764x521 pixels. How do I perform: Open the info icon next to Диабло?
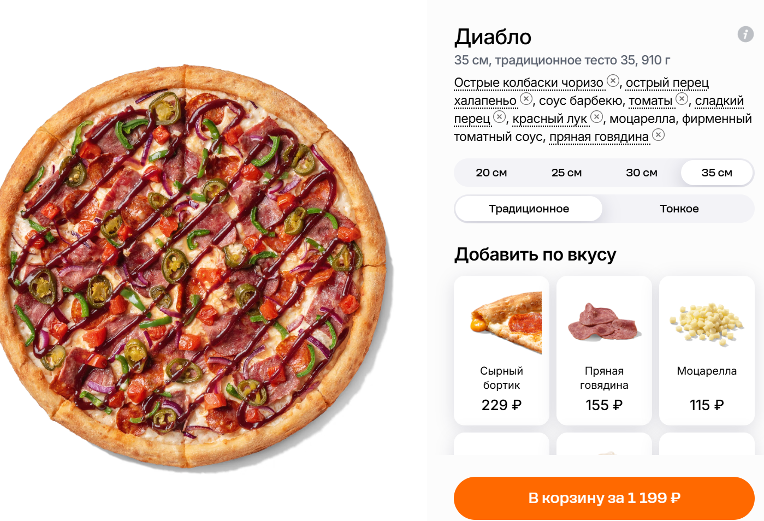tap(745, 34)
